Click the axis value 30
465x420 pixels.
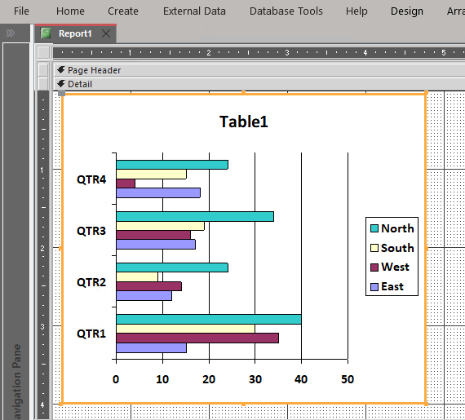click(255, 379)
